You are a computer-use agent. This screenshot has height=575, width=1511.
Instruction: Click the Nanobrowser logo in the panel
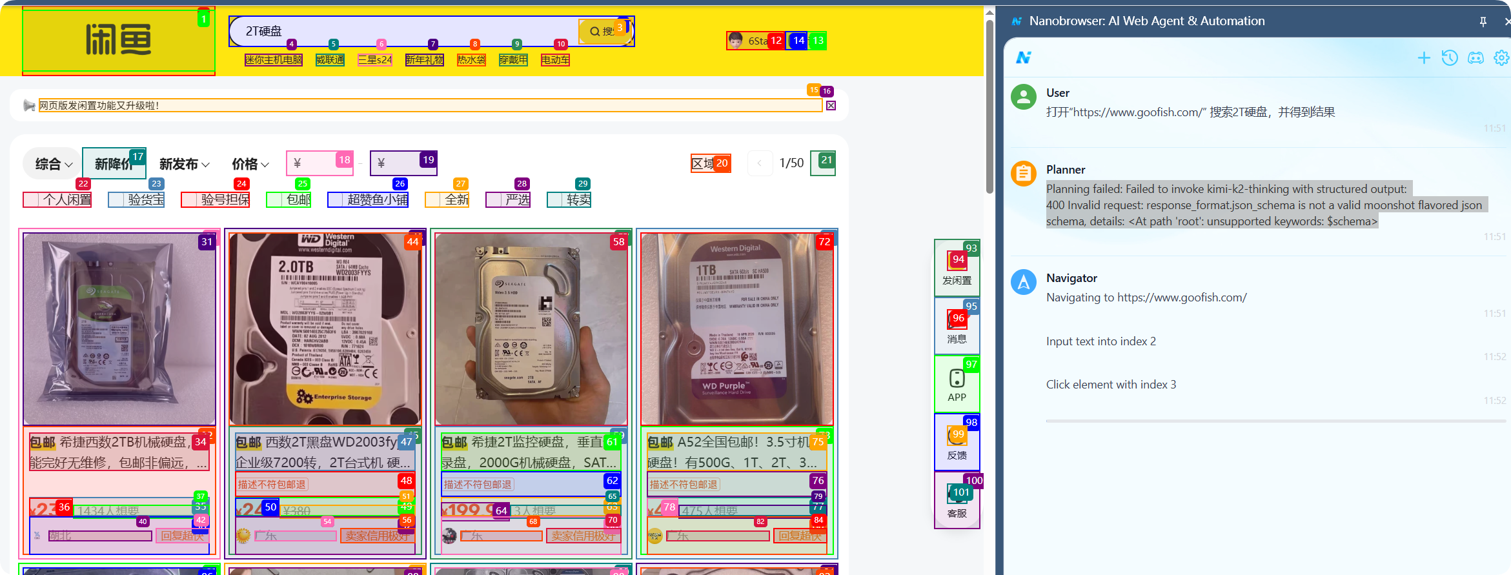(1024, 58)
